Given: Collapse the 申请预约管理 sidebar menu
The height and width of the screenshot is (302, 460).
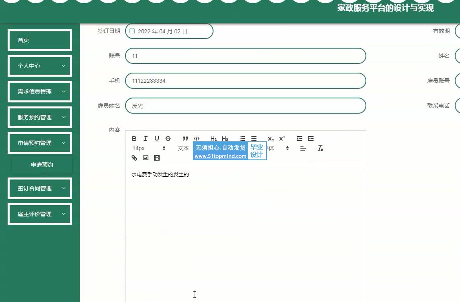Looking at the screenshot, I should (40, 143).
